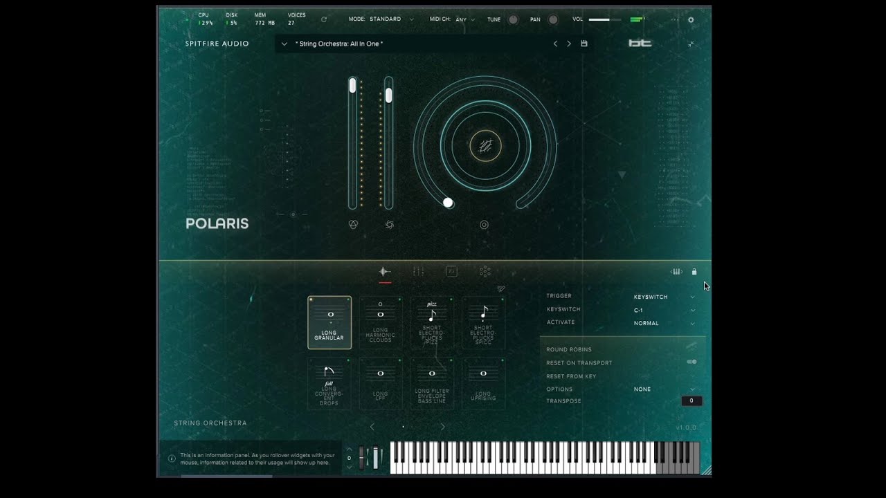Toggle the lock icon
This screenshot has height=498, width=886.
tap(694, 272)
